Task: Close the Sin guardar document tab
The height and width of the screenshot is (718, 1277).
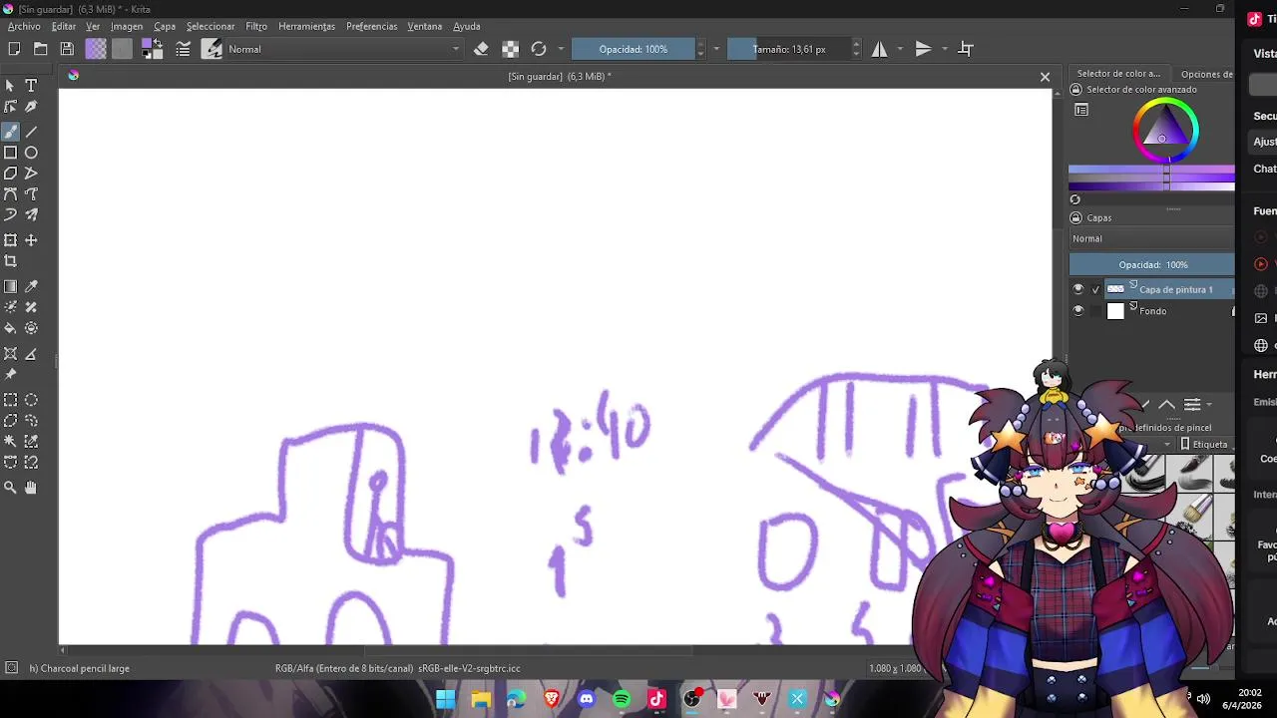Action: [1045, 77]
